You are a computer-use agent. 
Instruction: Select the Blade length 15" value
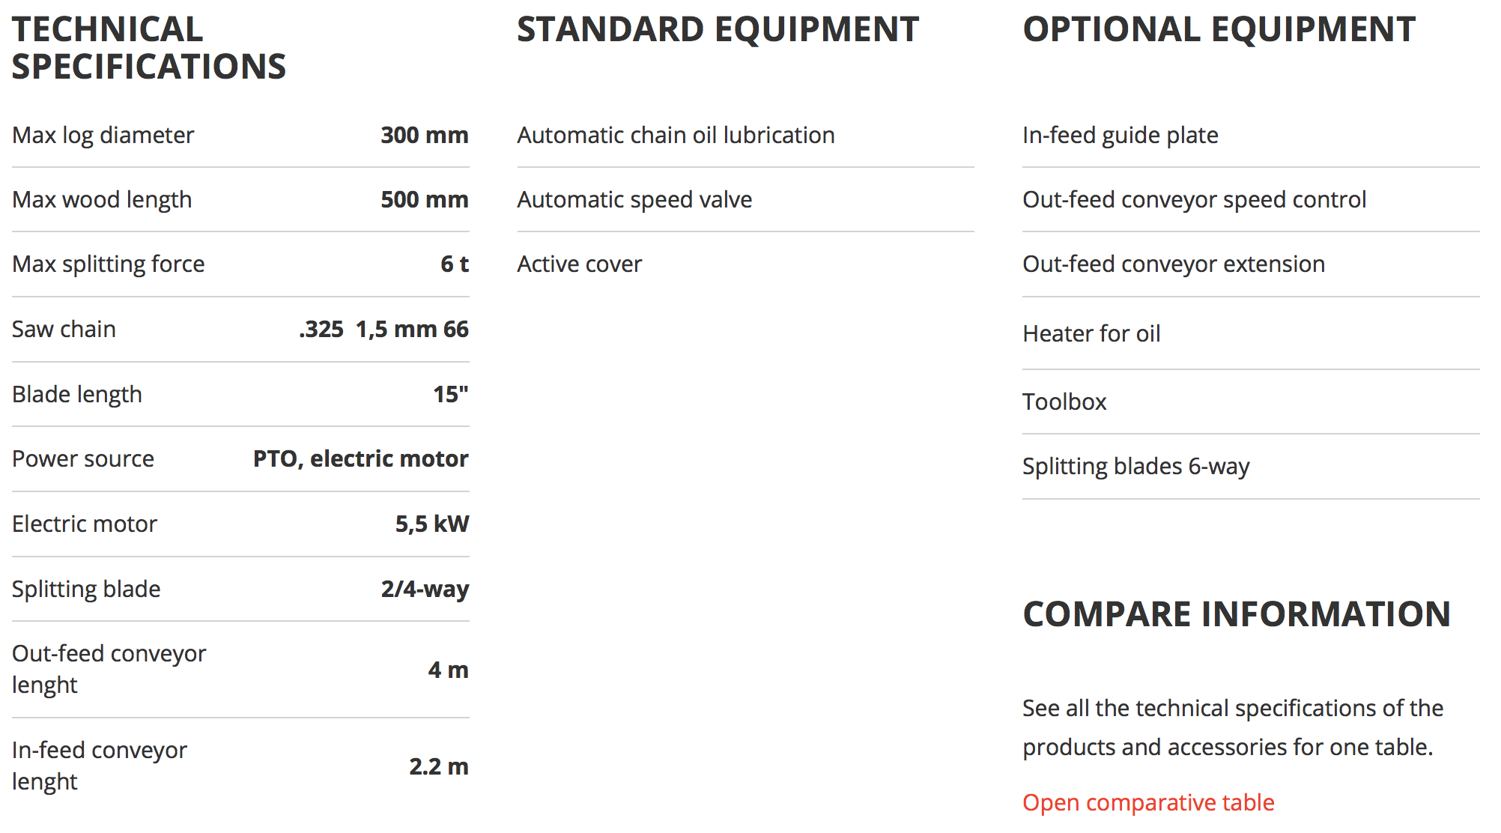pos(451,394)
